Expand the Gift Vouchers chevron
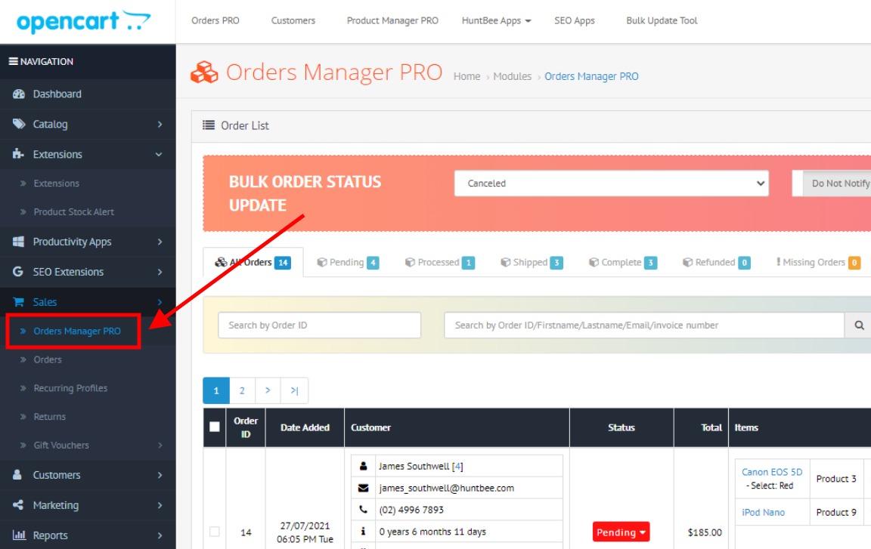Image resolution: width=871 pixels, height=549 pixels. [x=160, y=446]
